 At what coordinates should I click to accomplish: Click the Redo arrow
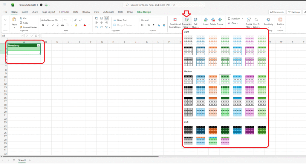(5, 25)
